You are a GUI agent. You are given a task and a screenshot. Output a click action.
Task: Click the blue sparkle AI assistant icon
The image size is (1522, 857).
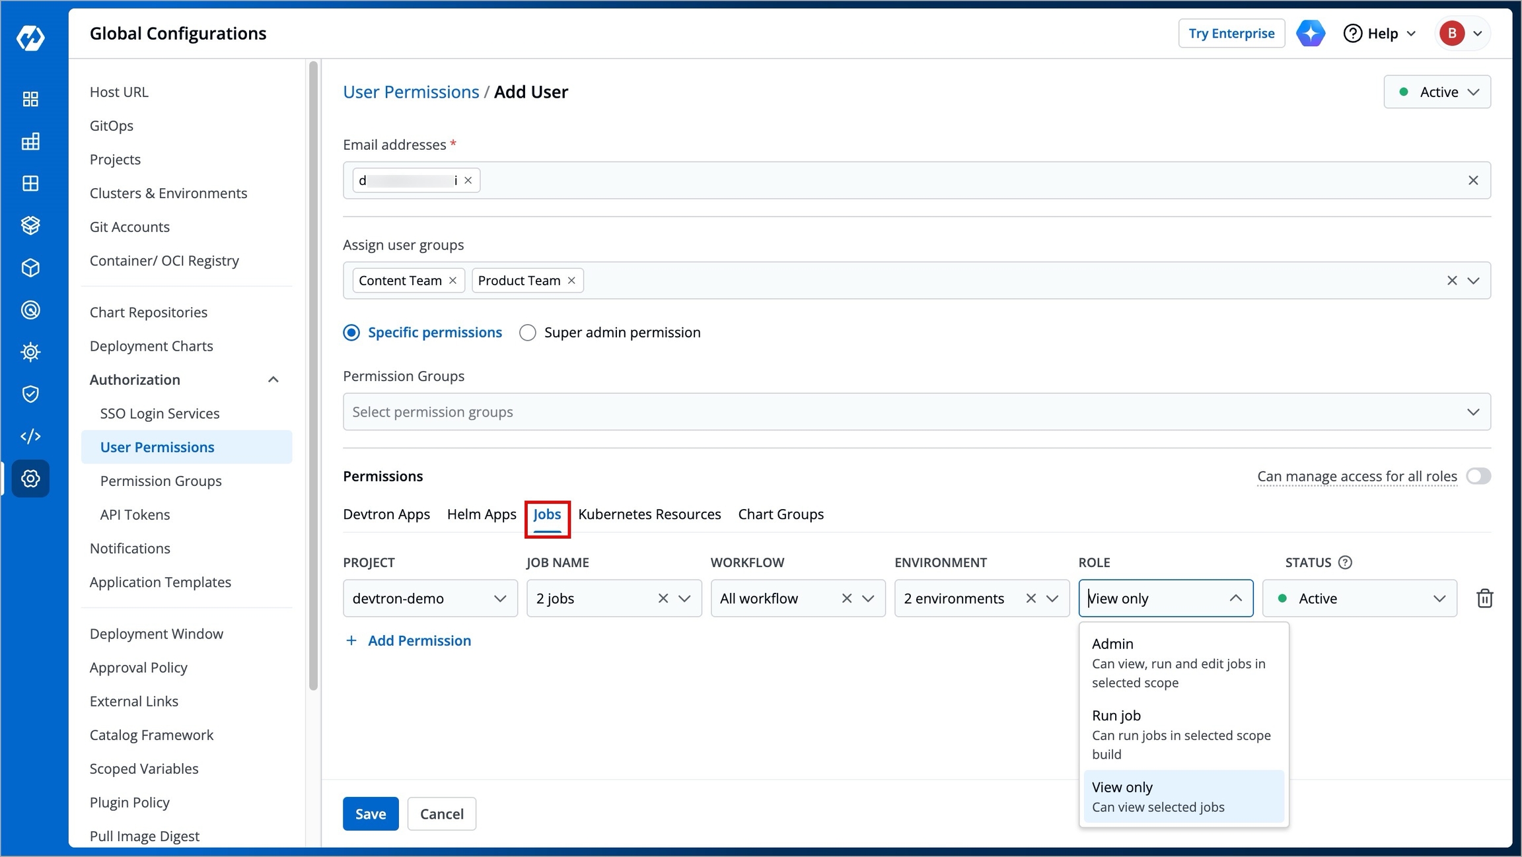[x=1311, y=33]
